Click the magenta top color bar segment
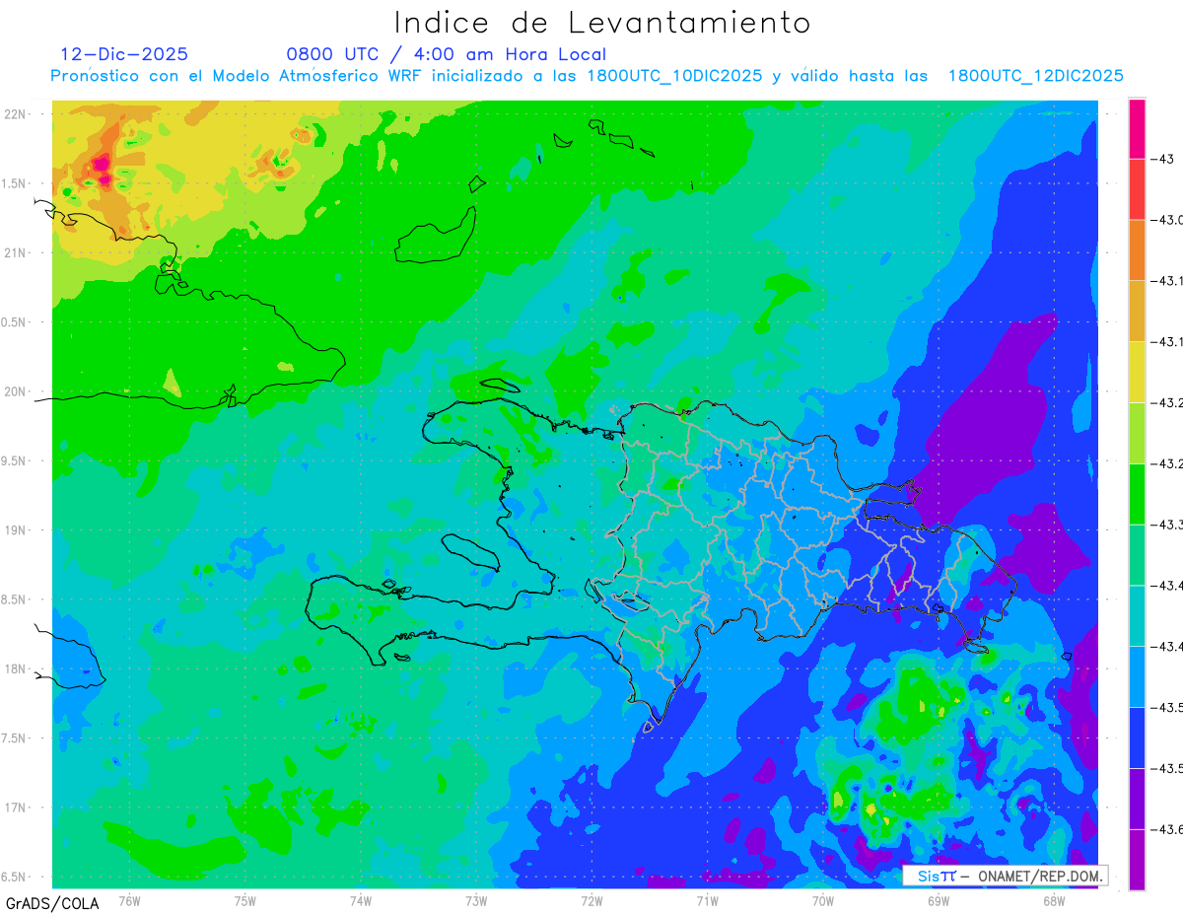 (x=1137, y=128)
